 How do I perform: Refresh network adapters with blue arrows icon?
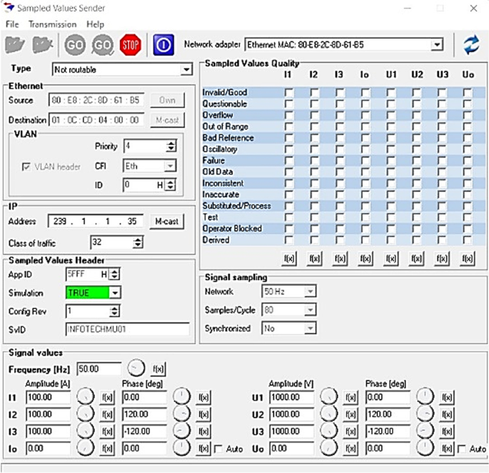(x=470, y=45)
